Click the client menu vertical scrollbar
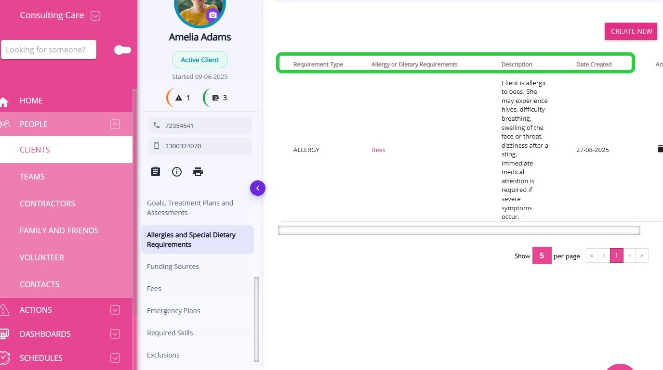663x370 pixels. click(256, 319)
